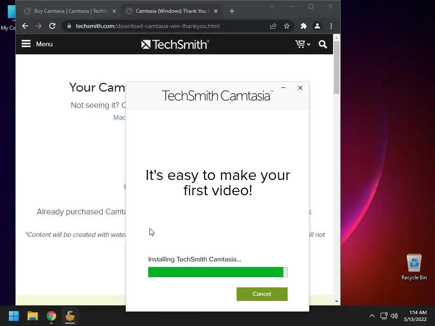Viewport: 435px width, 326px height.
Task: Click the installer icon in taskbar
Action: pos(70,316)
